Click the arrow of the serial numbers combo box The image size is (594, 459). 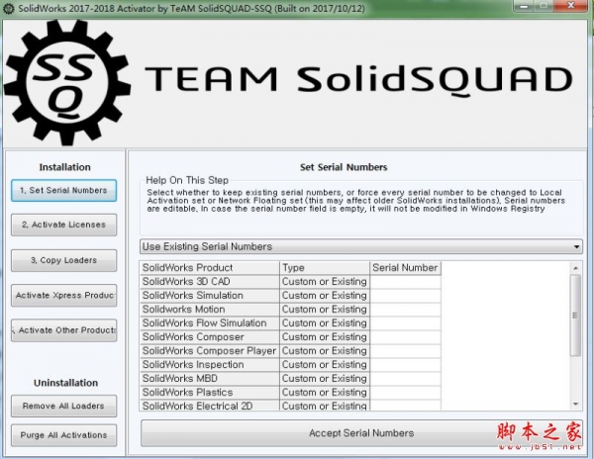pos(576,246)
